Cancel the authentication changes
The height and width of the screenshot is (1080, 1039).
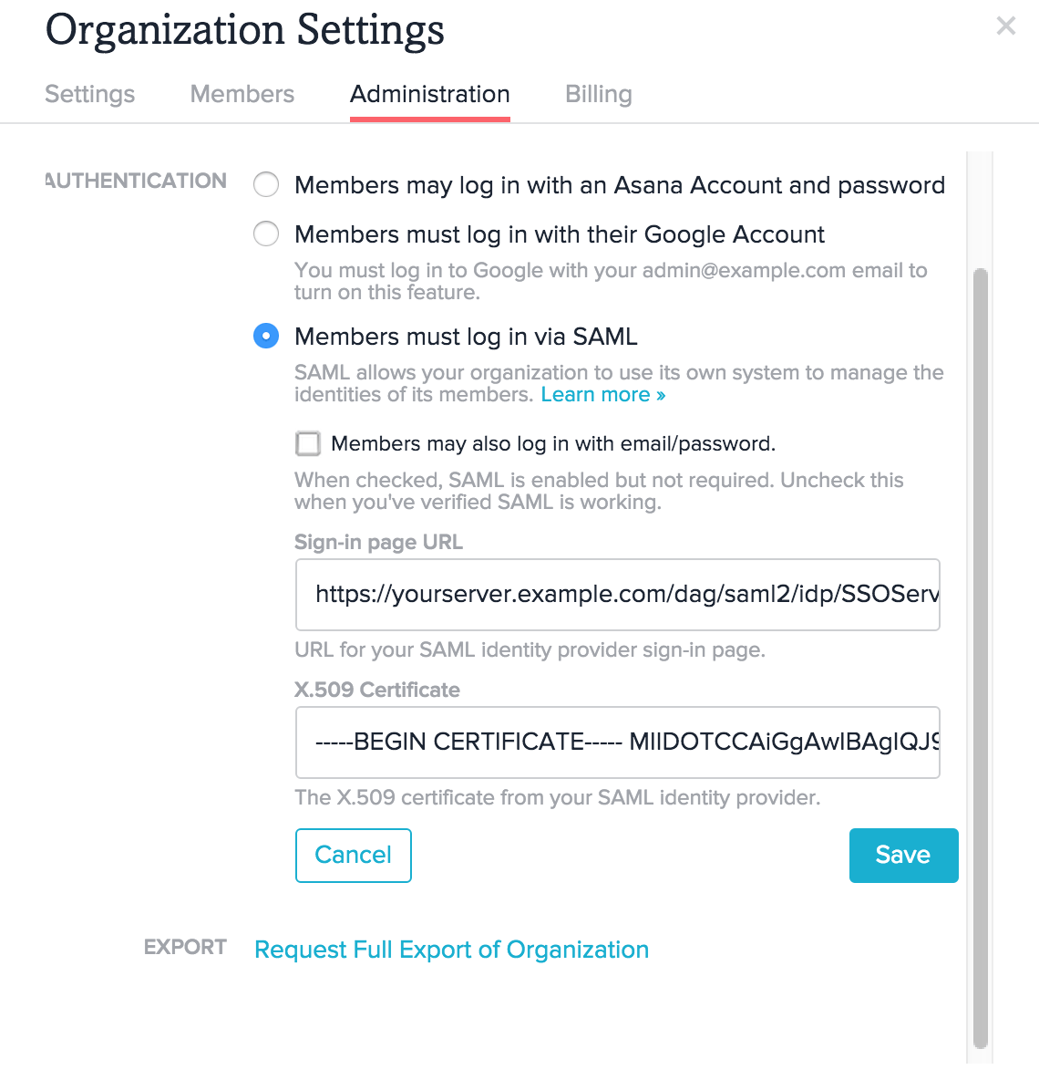tap(354, 855)
